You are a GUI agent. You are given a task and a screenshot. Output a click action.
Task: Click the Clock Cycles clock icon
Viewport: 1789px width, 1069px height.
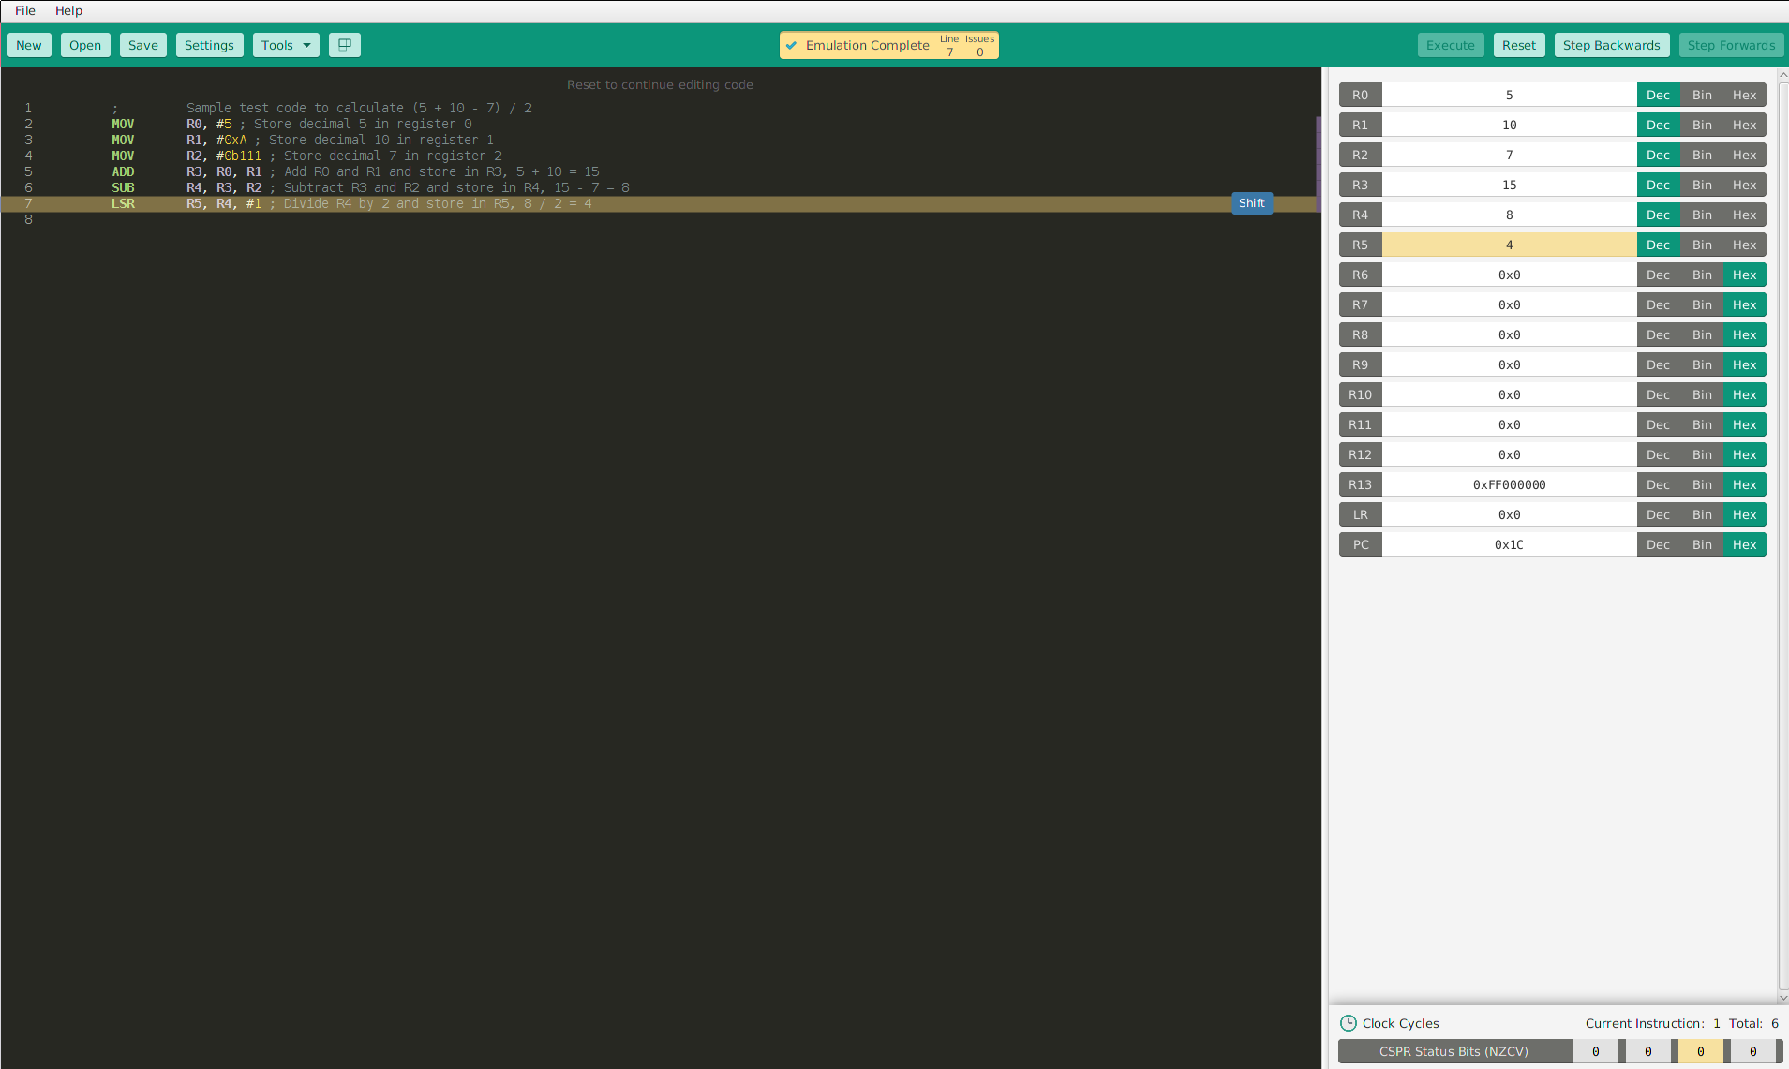1348,1023
